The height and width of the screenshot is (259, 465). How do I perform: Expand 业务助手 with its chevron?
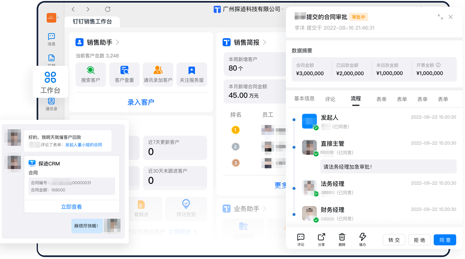click(265, 209)
